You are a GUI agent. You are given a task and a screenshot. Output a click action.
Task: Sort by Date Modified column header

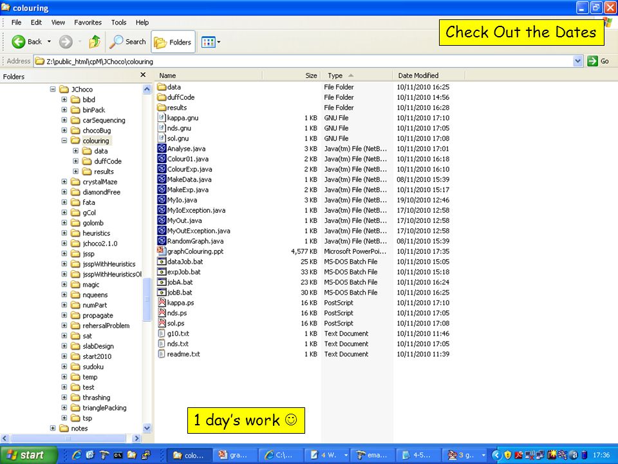[x=429, y=75]
